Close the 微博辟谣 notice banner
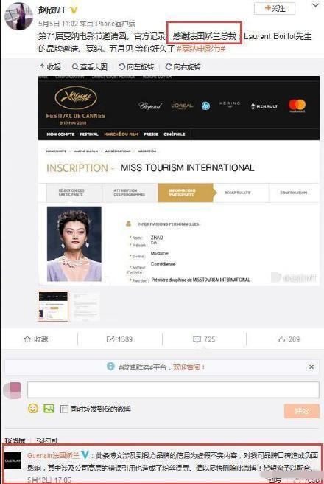Screen dimensions: 324x484 click(x=311, y=367)
